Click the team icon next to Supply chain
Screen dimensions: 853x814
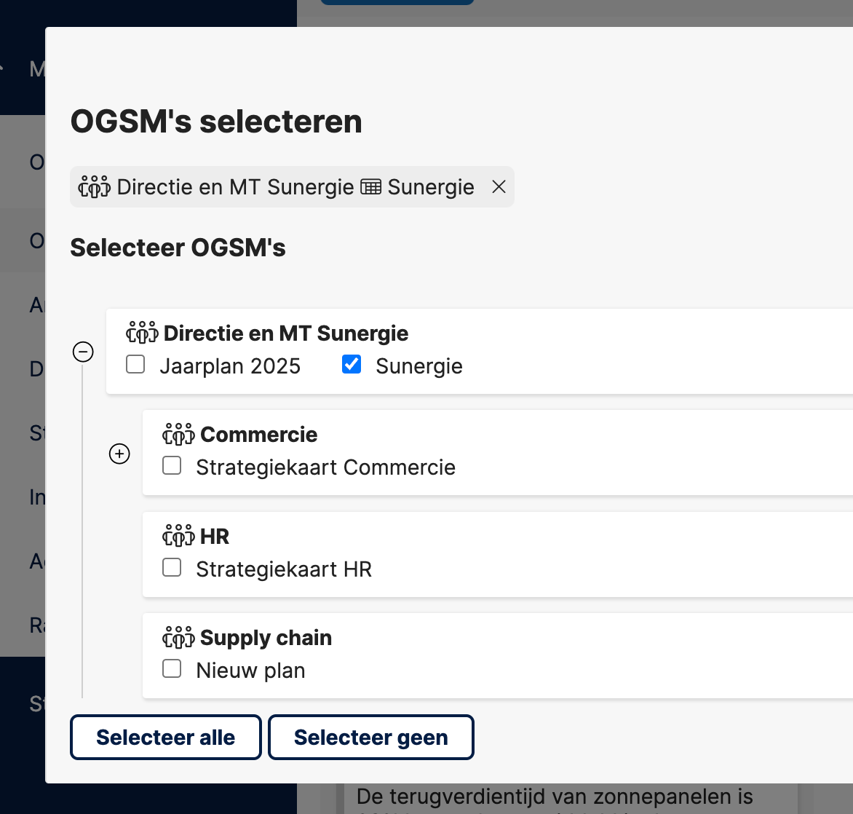click(x=178, y=637)
